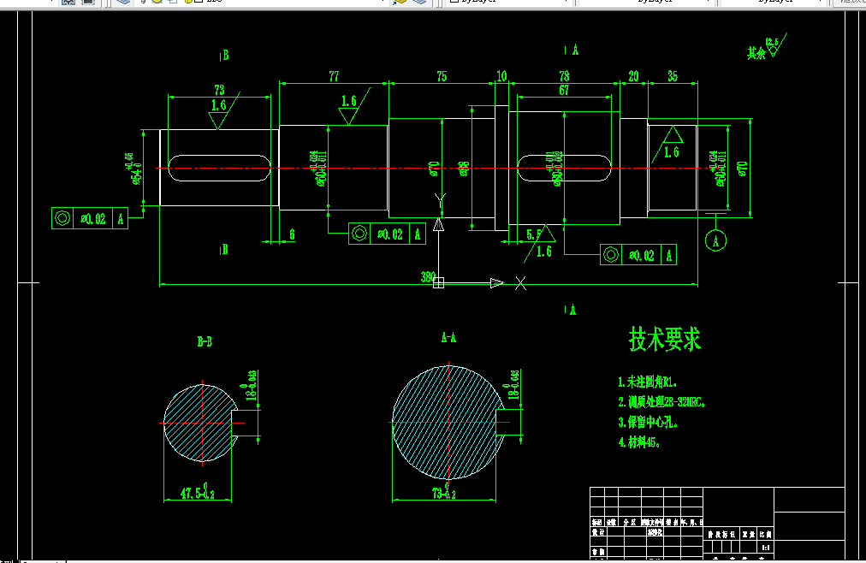
Task: Open the Layer Properties Manager icon
Action: pos(122,3)
